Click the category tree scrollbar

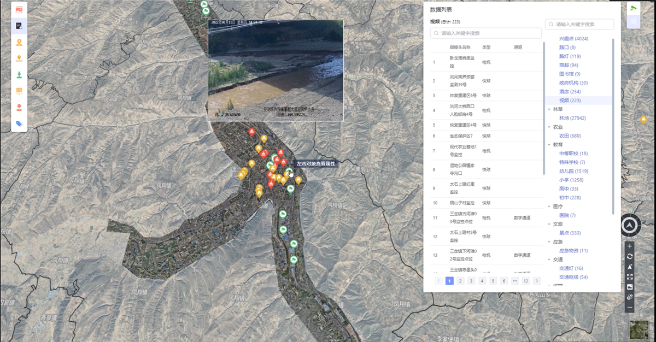pyautogui.click(x=612, y=126)
